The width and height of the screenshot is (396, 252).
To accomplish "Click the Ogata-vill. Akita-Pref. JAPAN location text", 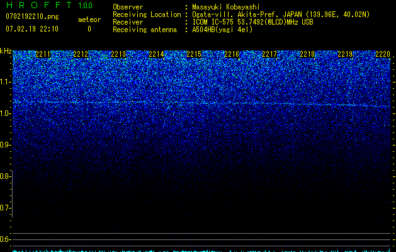I will (x=281, y=14).
